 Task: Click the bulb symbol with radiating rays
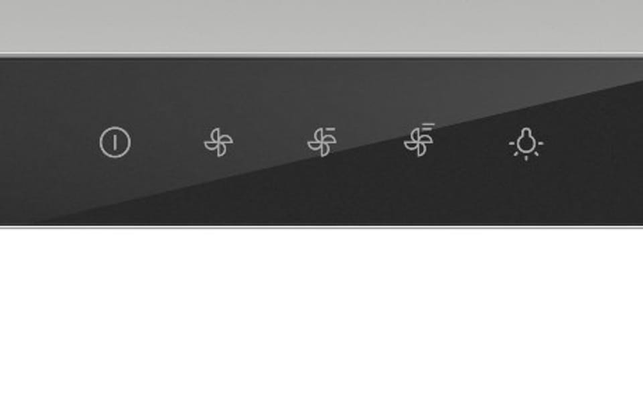pyautogui.click(x=526, y=144)
